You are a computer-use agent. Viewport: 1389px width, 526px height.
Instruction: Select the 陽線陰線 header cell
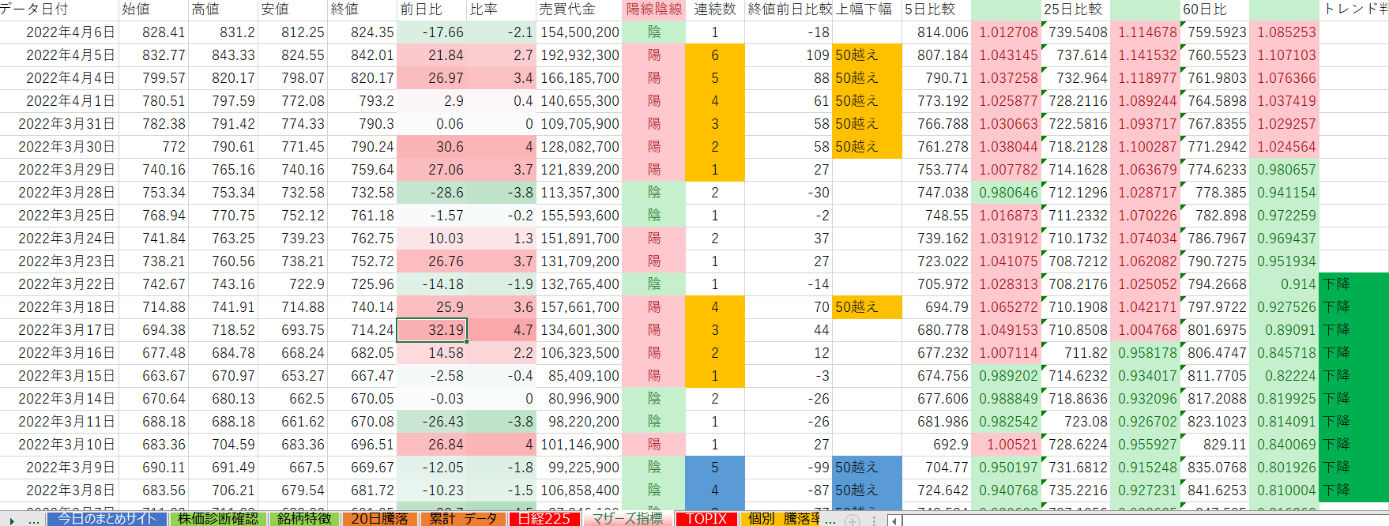click(654, 9)
